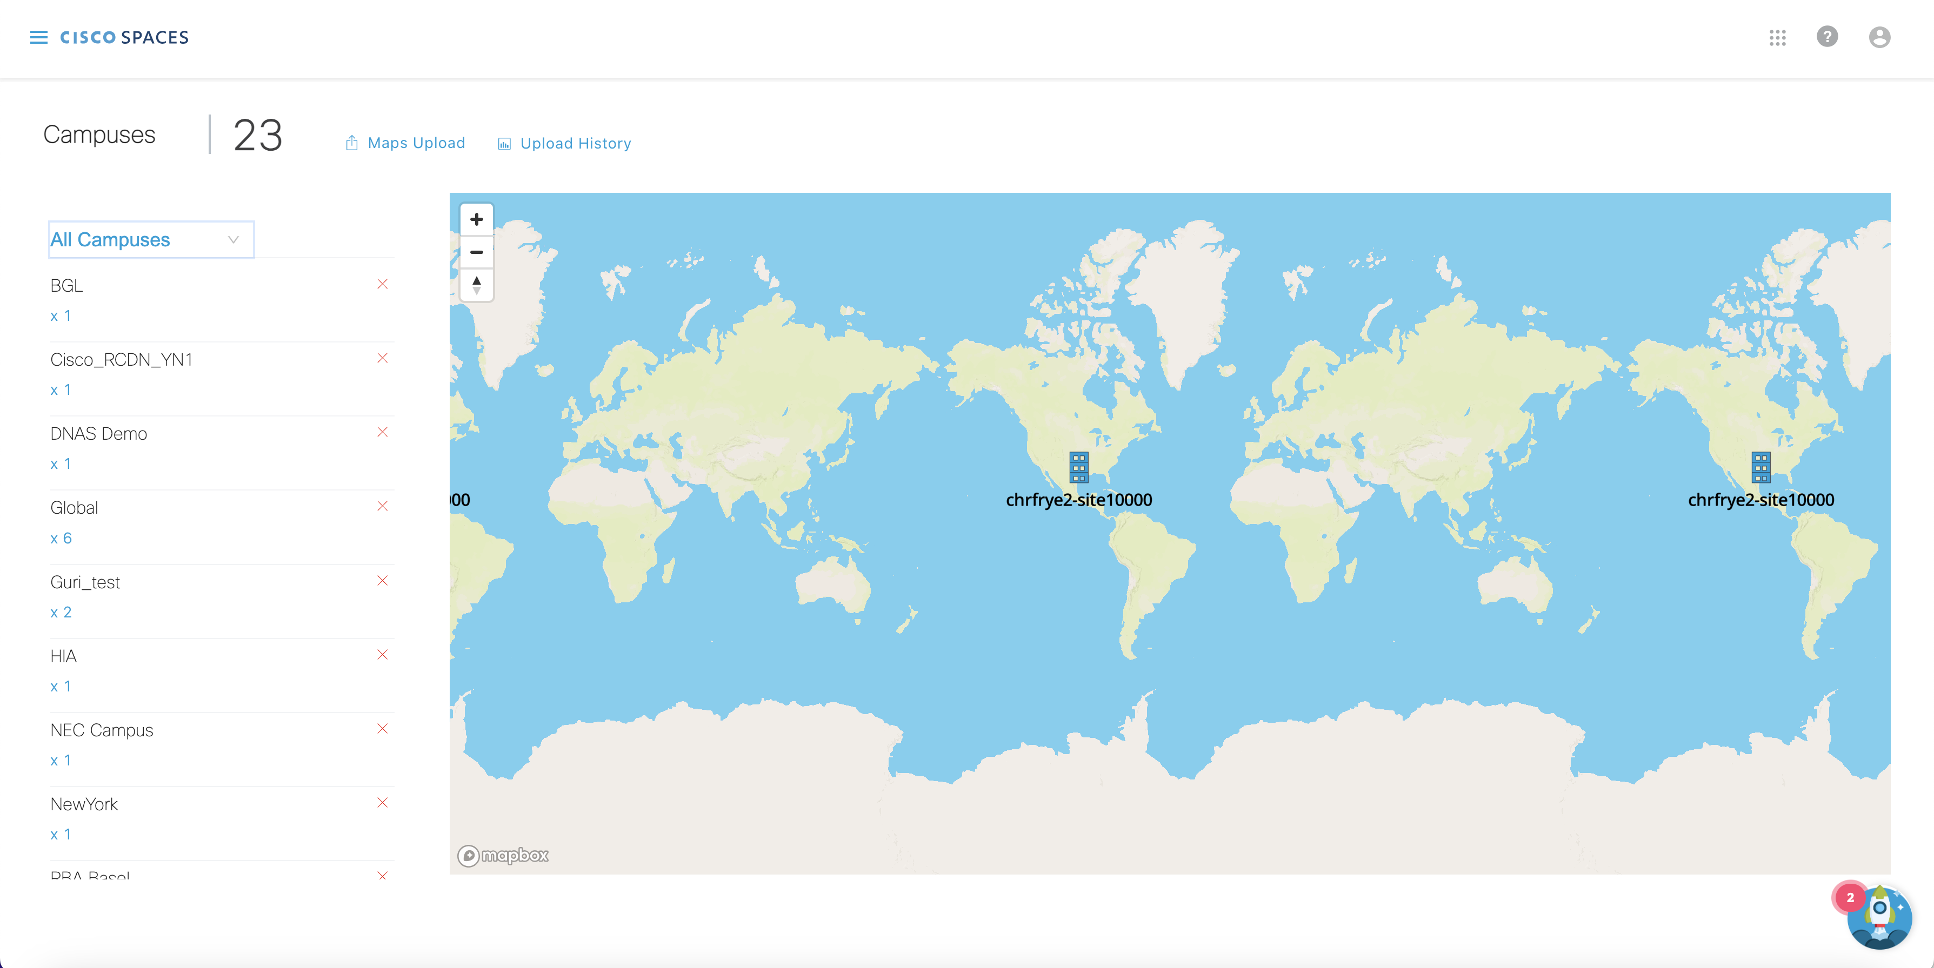Image resolution: width=1934 pixels, height=968 pixels.
Task: Reset map bearing with compass button
Action: pyautogui.click(x=476, y=285)
